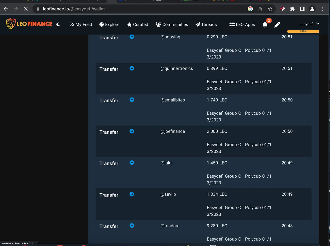This screenshot has height=246, width=330.
Task: Click the blue arrow icon in @smallbites row
Action: (x=132, y=100)
